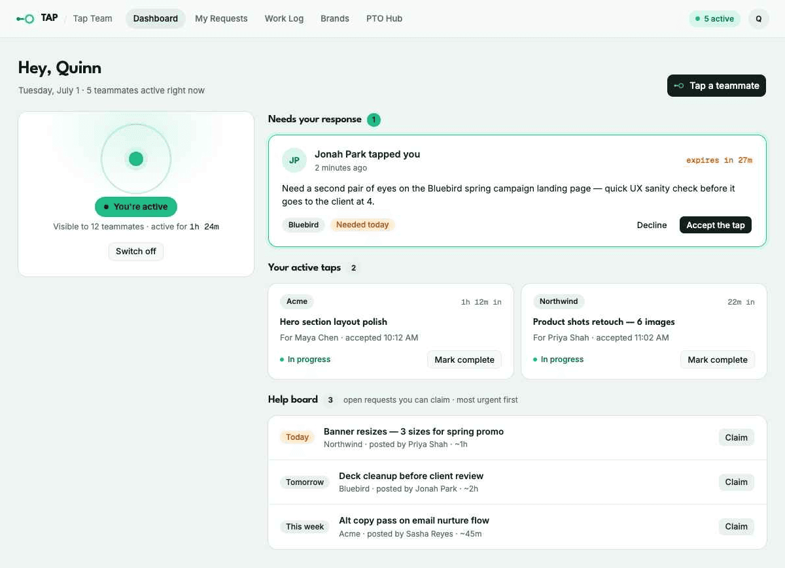Switch off your active status

(136, 251)
